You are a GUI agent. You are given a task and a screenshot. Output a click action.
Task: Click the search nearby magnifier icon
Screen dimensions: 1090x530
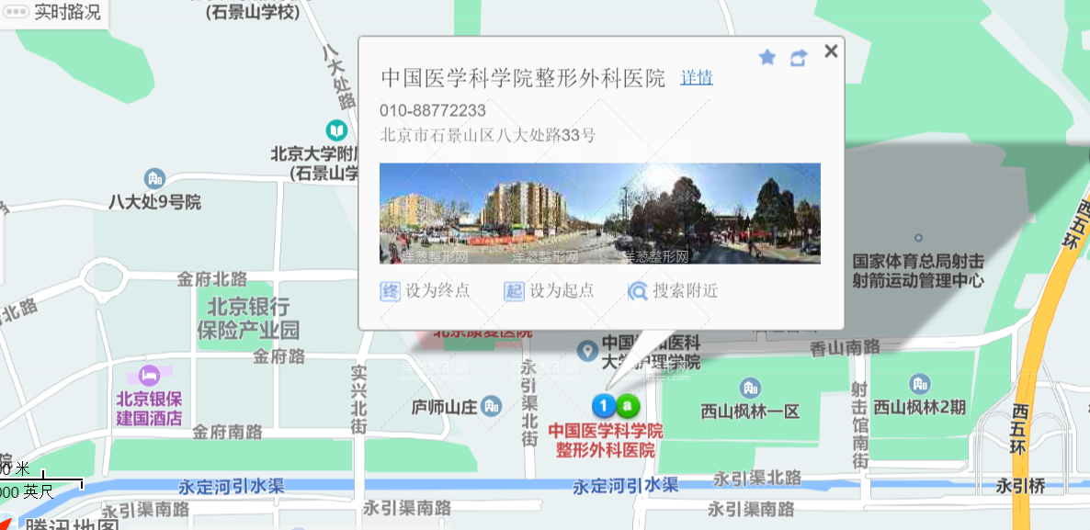[x=638, y=291]
